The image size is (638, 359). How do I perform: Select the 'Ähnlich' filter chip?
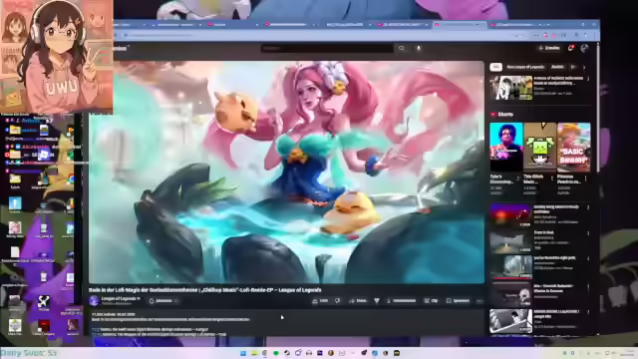tap(557, 67)
